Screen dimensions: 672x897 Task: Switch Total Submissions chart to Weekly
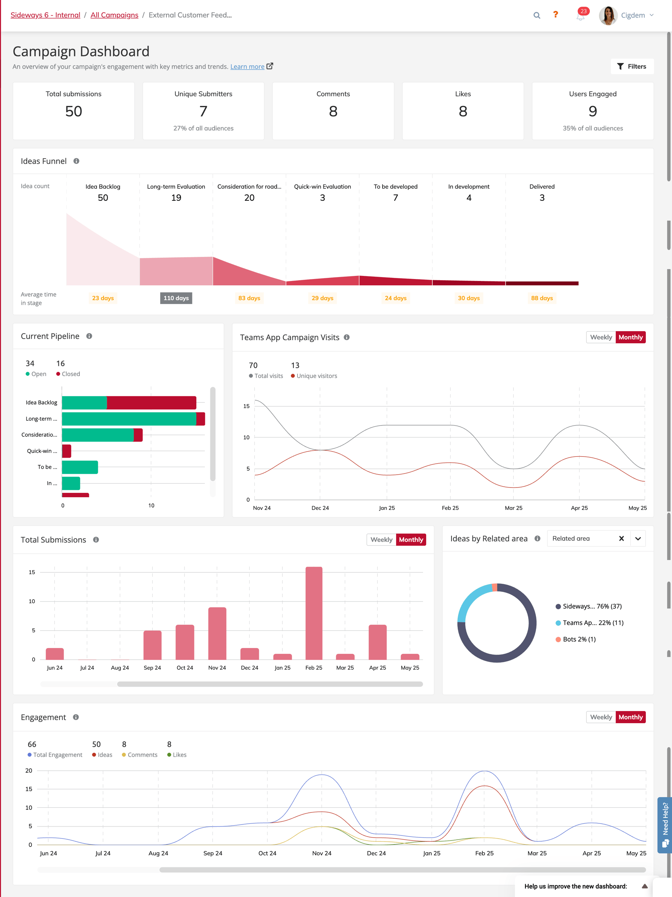[381, 540]
